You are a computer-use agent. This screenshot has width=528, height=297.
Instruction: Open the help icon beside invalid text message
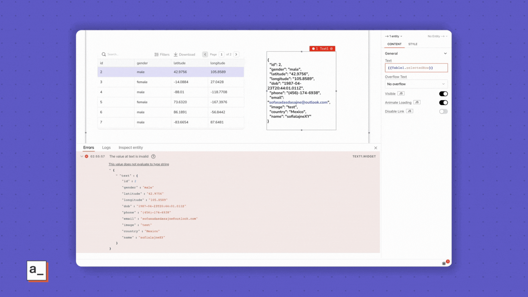click(x=153, y=156)
